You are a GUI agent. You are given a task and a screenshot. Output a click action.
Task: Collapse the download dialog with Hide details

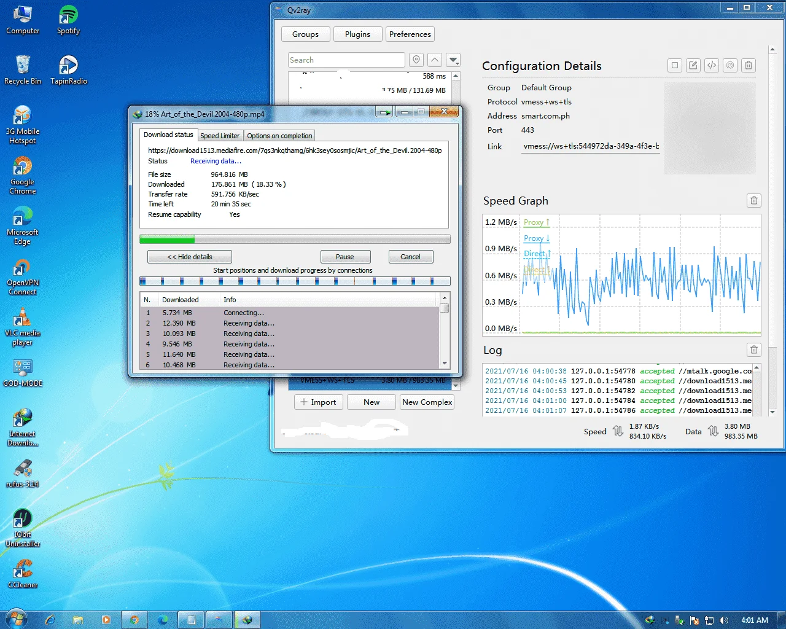coord(190,257)
